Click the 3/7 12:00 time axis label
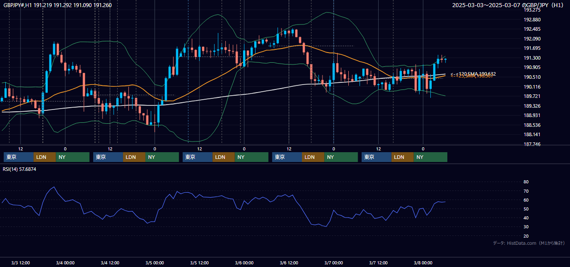Image resolution: width=570 pixels, height=267 pixels. tap(378, 263)
